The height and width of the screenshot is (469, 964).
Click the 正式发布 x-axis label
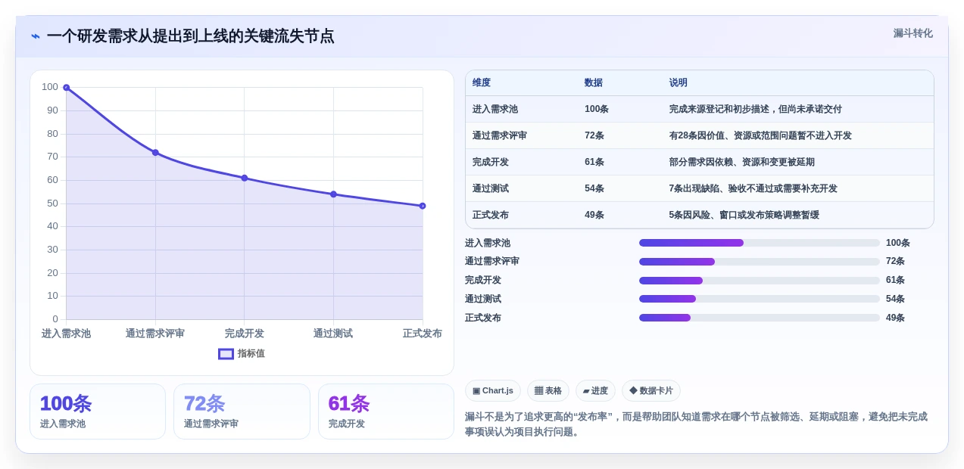(423, 334)
